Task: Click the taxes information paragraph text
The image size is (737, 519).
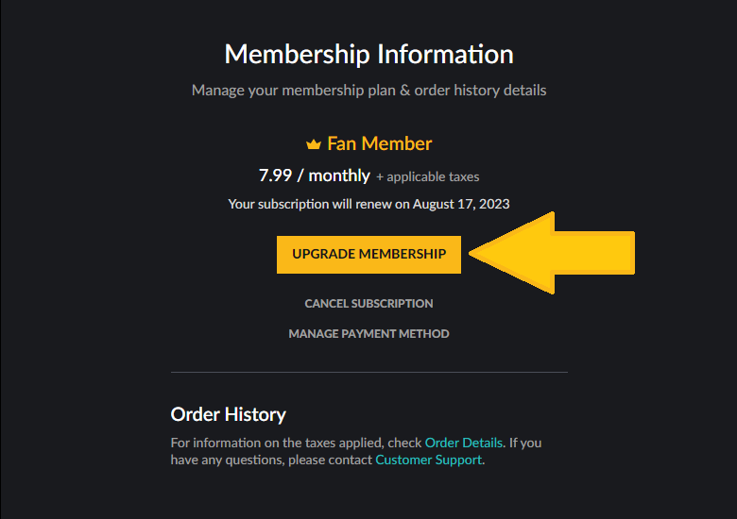Action: 356,451
